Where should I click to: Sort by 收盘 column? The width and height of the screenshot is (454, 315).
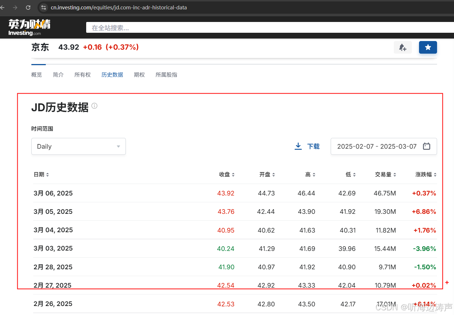(x=227, y=175)
